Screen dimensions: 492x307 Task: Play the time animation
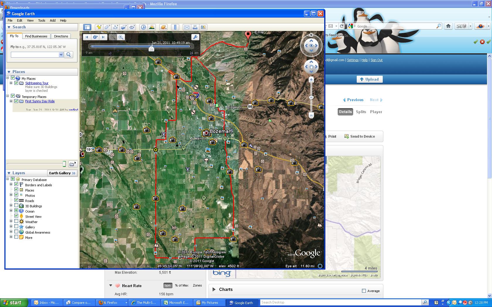(95, 37)
